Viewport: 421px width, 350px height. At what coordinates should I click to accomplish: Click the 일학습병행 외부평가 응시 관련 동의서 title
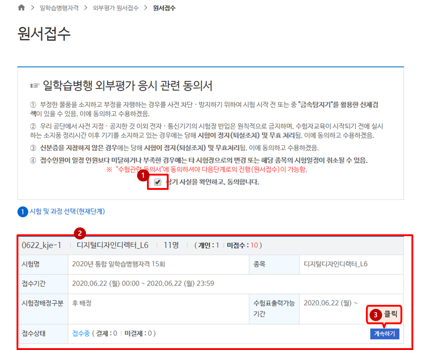[127, 86]
